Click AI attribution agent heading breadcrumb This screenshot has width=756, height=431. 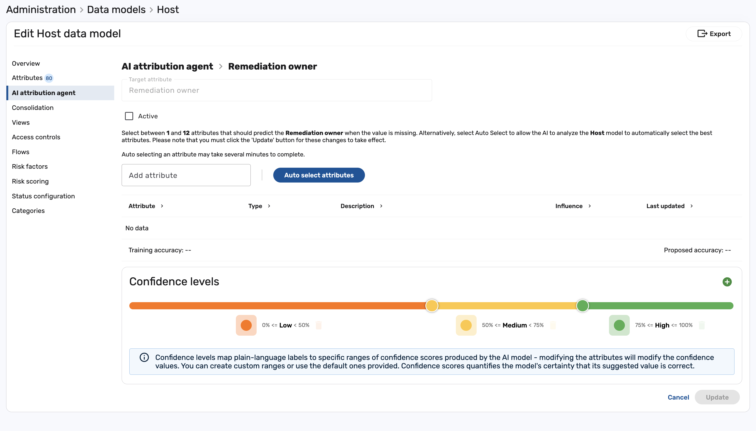(167, 66)
